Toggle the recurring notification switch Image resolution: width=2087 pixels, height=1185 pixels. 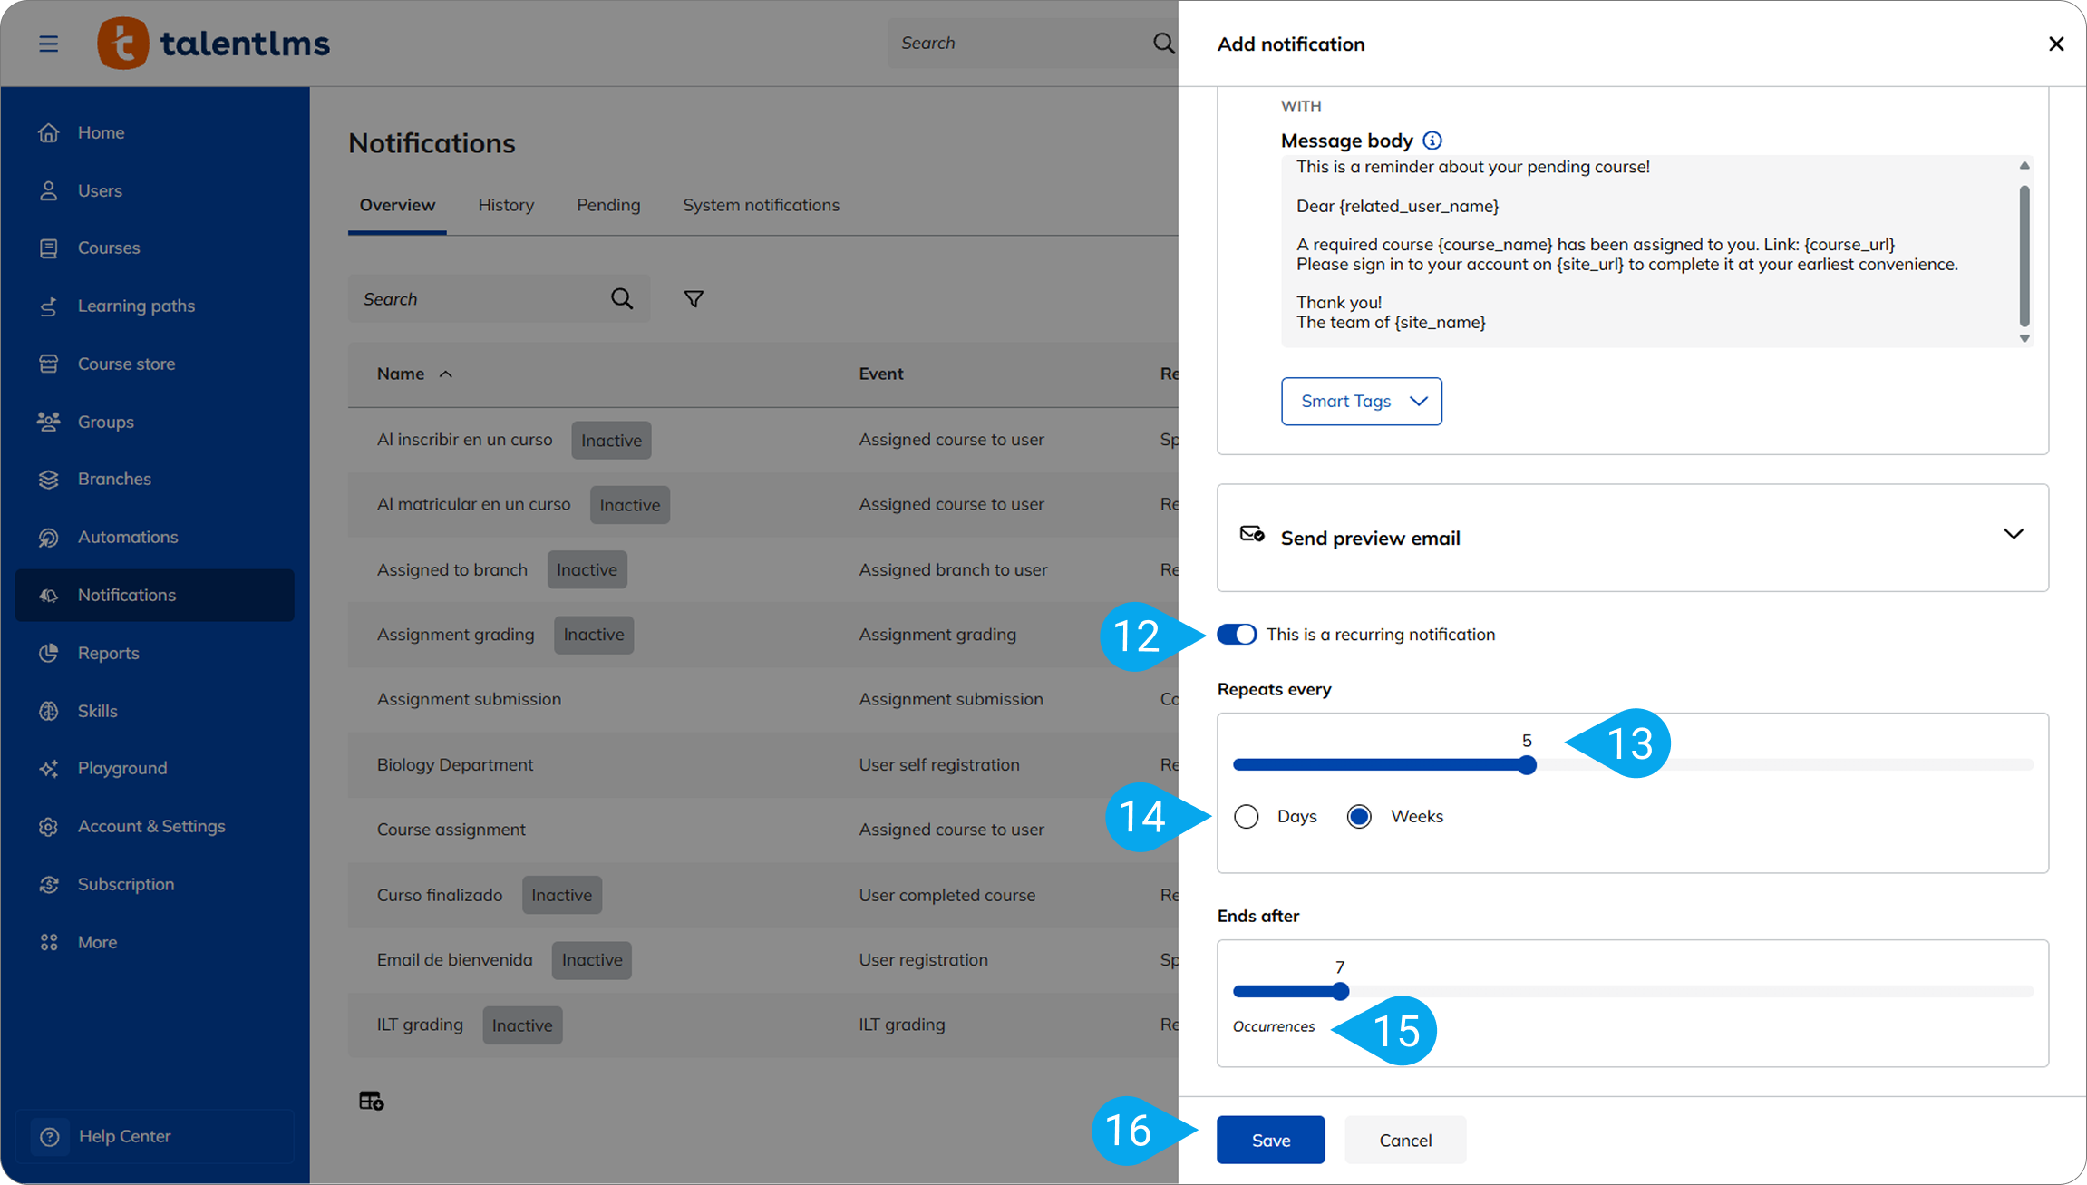click(1237, 634)
